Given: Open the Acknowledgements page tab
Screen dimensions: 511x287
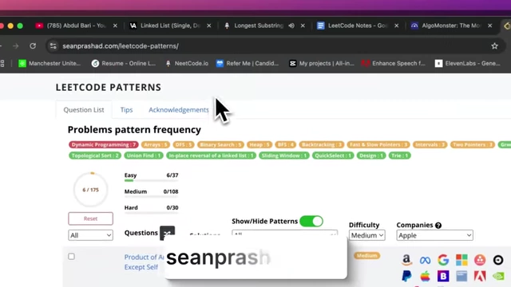Looking at the screenshot, I should click(x=179, y=110).
